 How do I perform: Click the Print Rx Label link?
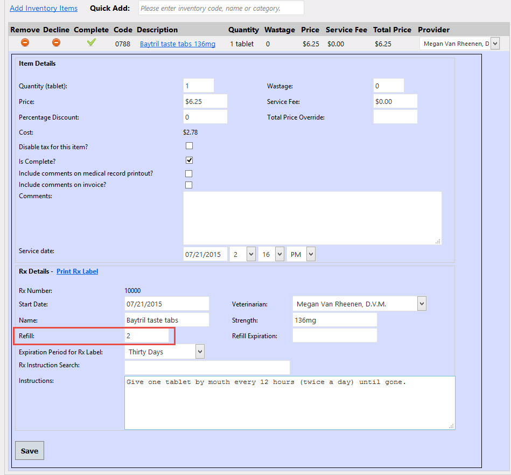click(77, 271)
